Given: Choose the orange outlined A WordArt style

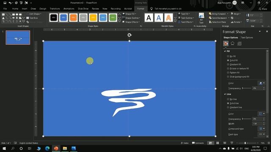Looking at the screenshot, I should click(x=169, y=18).
